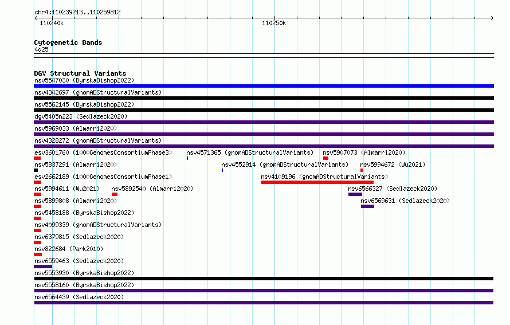510x325 pixels.
Task: Select the purple nsv6564439 variant bar
Action: (x=264, y=303)
